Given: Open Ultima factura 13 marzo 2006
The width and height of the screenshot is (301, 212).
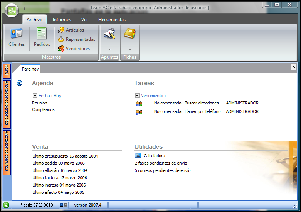Looking at the screenshot, I should (60, 178).
